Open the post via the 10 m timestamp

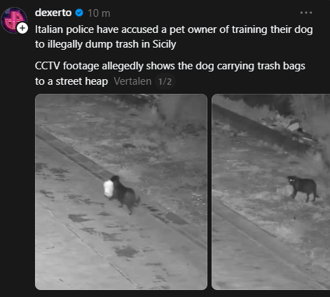point(99,13)
